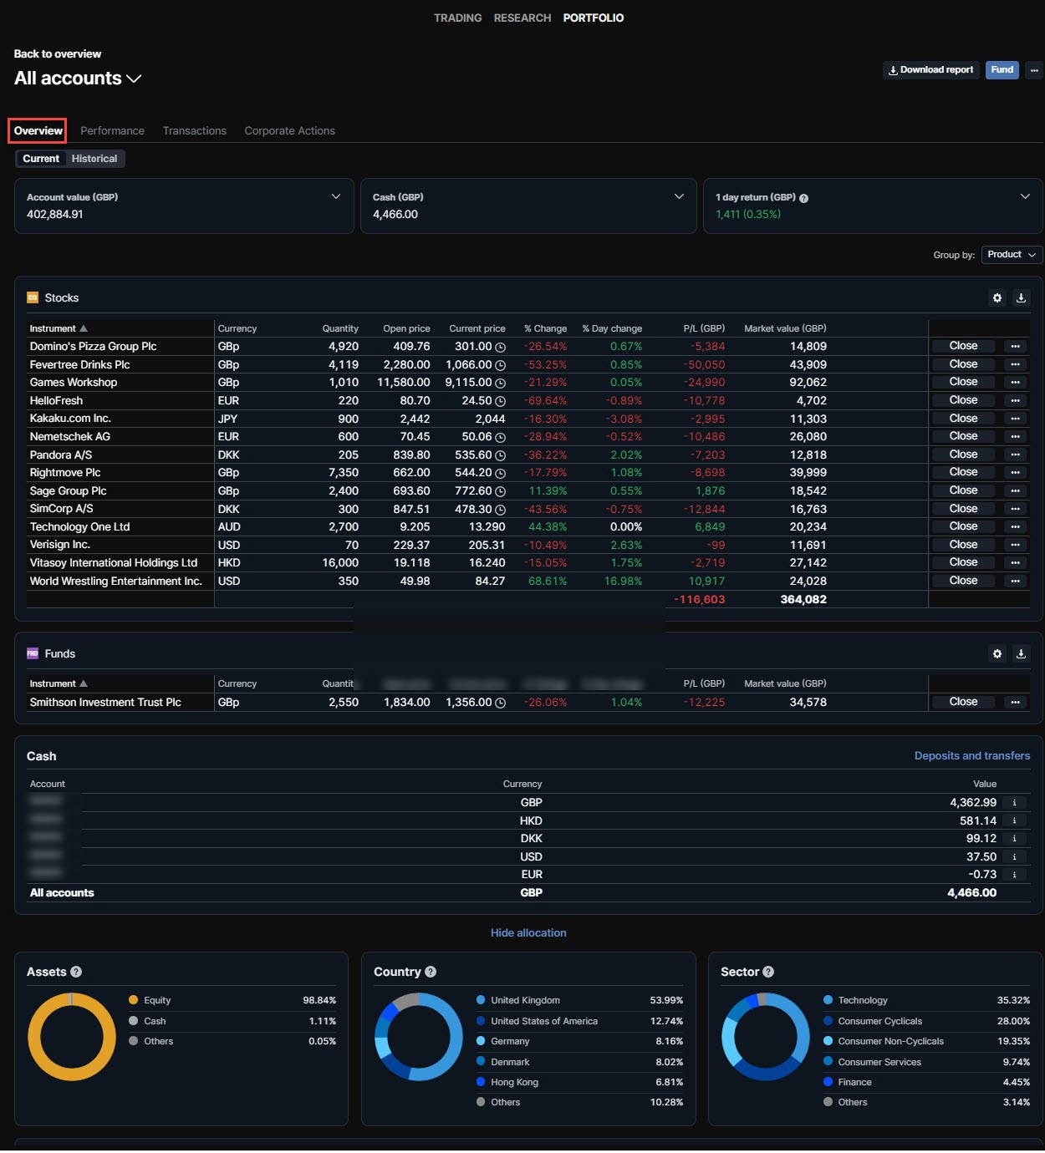Click info icon next to 1 day return
This screenshot has height=1153, width=1045.
coord(803,198)
